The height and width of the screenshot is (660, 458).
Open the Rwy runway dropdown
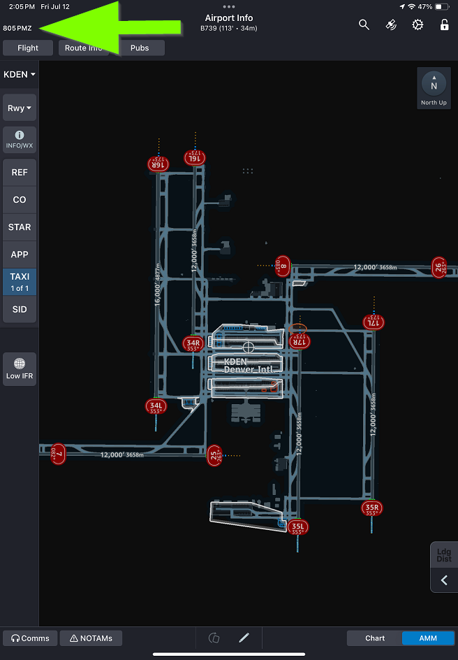(x=20, y=108)
